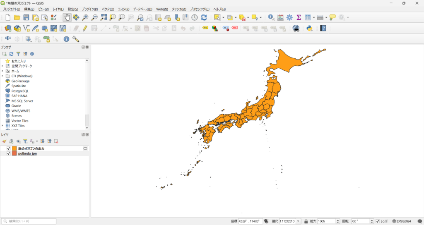The image size is (424, 225).
Task: Uncheck the polbnda_jpn layer visibility
Action: point(8,153)
